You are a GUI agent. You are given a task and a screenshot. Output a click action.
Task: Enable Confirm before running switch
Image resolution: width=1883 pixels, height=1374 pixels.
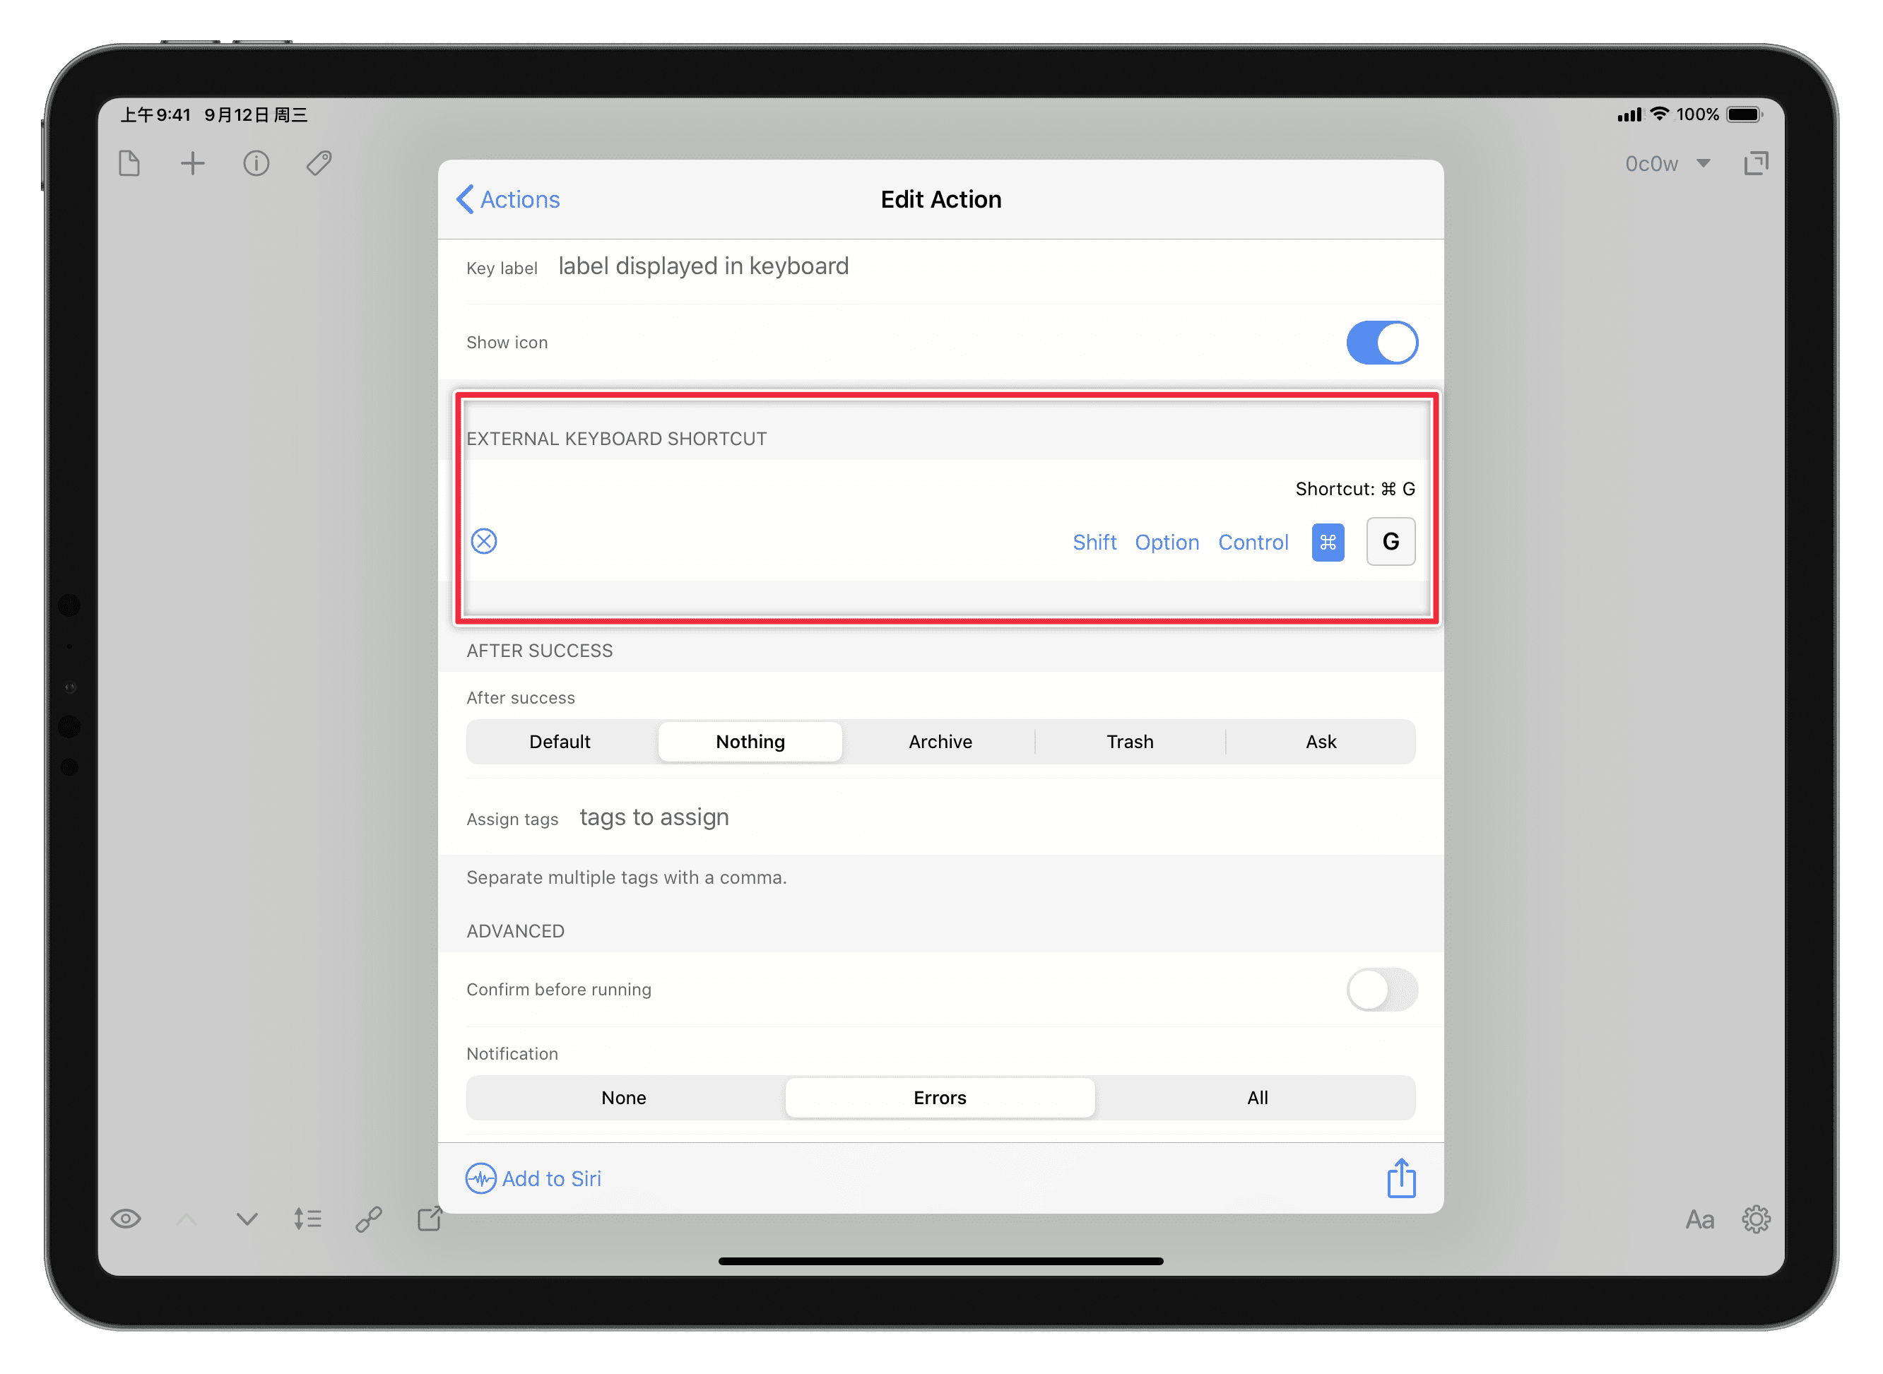pos(1381,990)
